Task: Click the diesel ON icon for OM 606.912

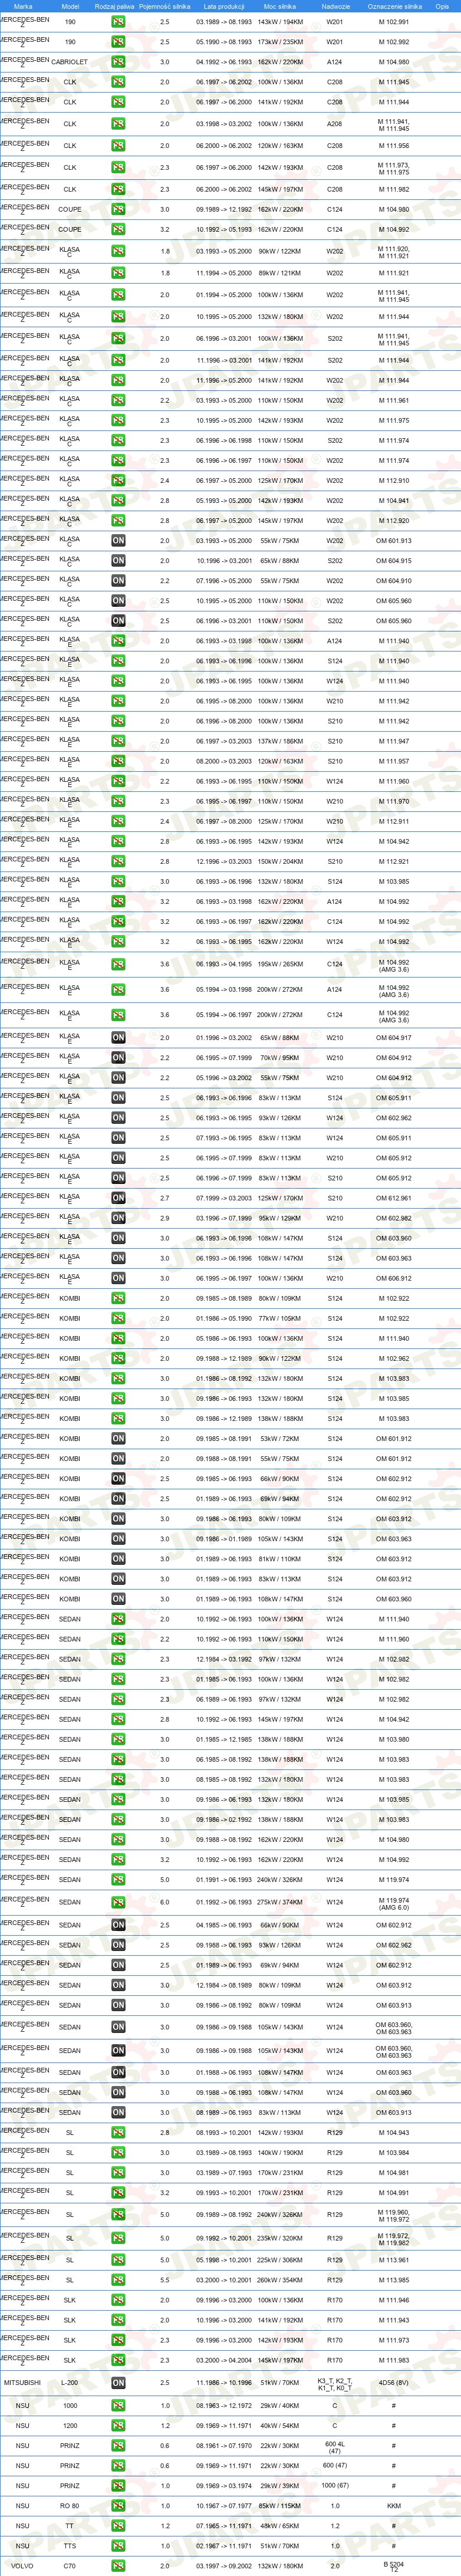Action: [x=118, y=1278]
